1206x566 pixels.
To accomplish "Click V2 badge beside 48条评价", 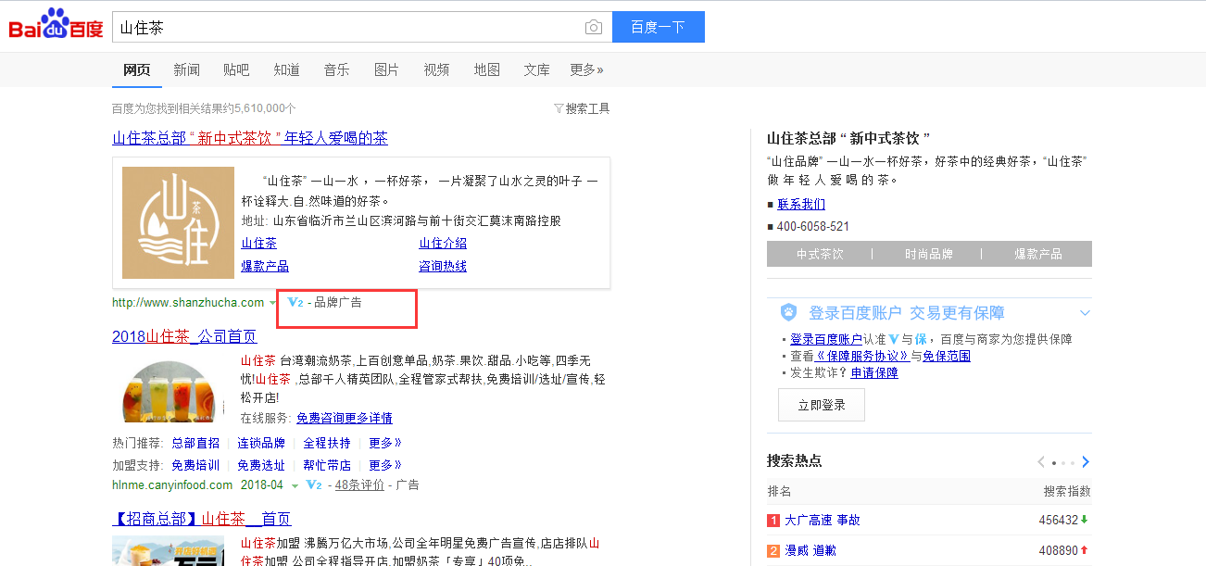I will click(314, 484).
